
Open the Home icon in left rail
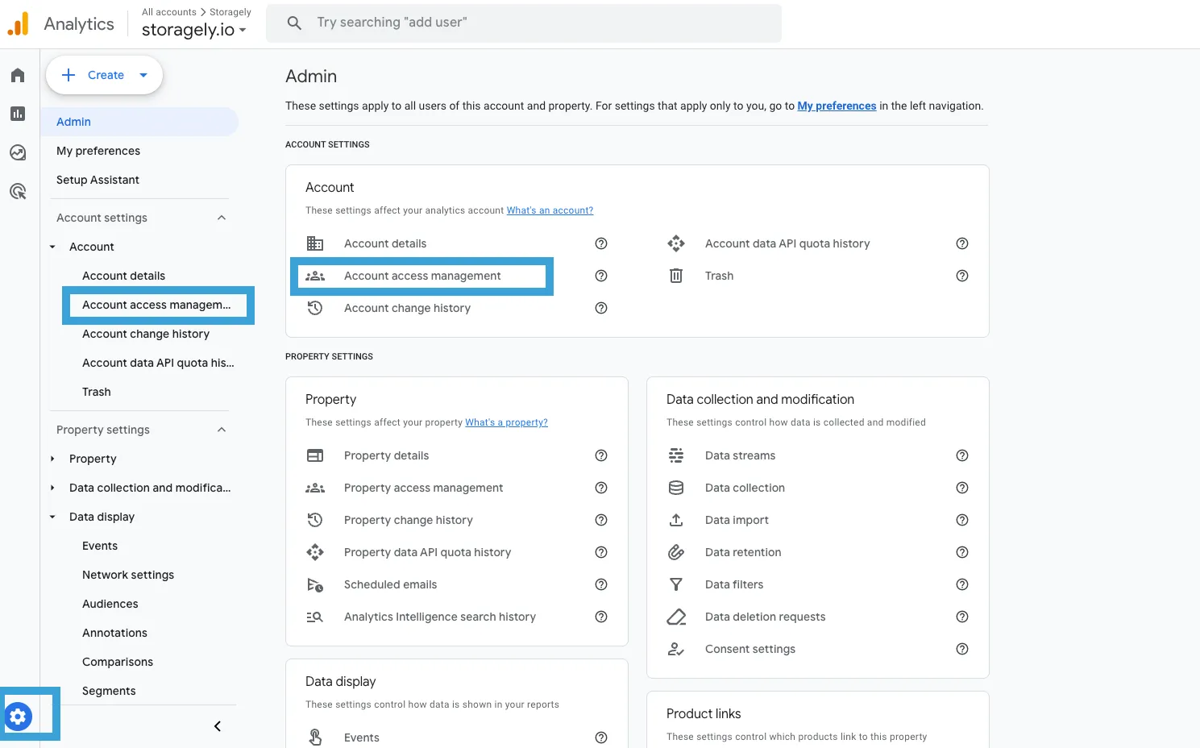coord(18,75)
